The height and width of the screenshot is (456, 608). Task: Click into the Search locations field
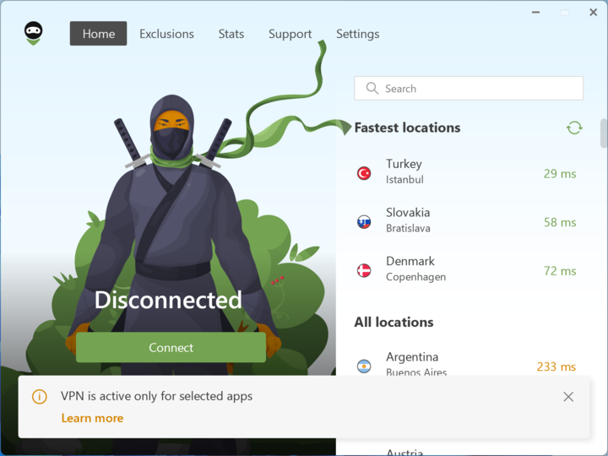(469, 89)
